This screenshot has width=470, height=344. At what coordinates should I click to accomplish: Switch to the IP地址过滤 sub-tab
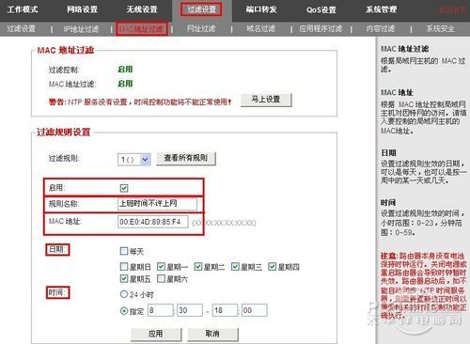coord(82,29)
